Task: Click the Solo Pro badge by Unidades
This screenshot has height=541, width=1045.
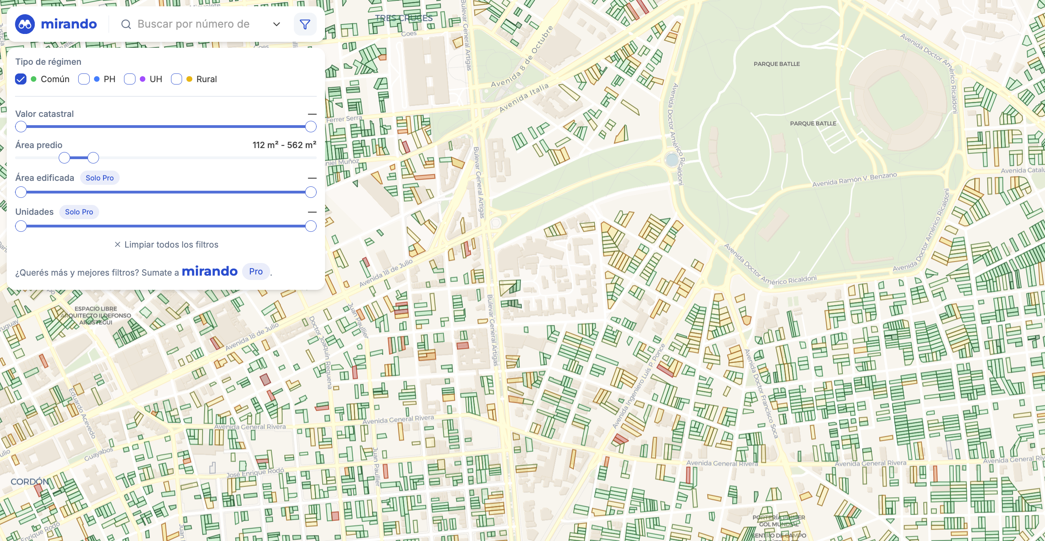Action: pos(79,212)
